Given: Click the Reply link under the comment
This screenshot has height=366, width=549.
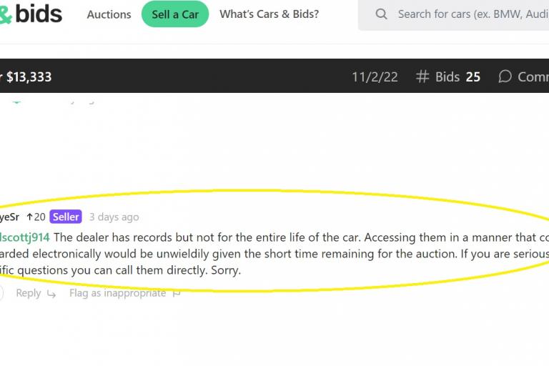Looking at the screenshot, I should tap(29, 293).
